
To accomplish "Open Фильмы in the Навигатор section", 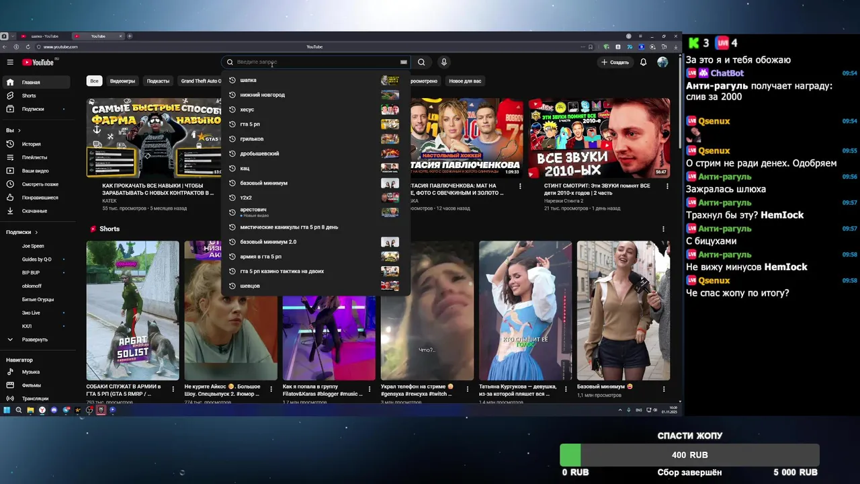I will [37, 385].
